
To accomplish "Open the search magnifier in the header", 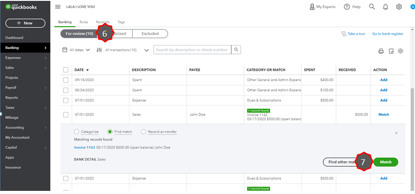I will (372, 7).
